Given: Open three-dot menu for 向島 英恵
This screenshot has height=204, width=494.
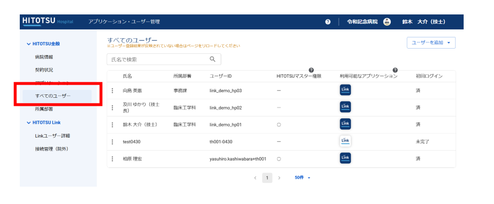Looking at the screenshot, I should click(112, 90).
